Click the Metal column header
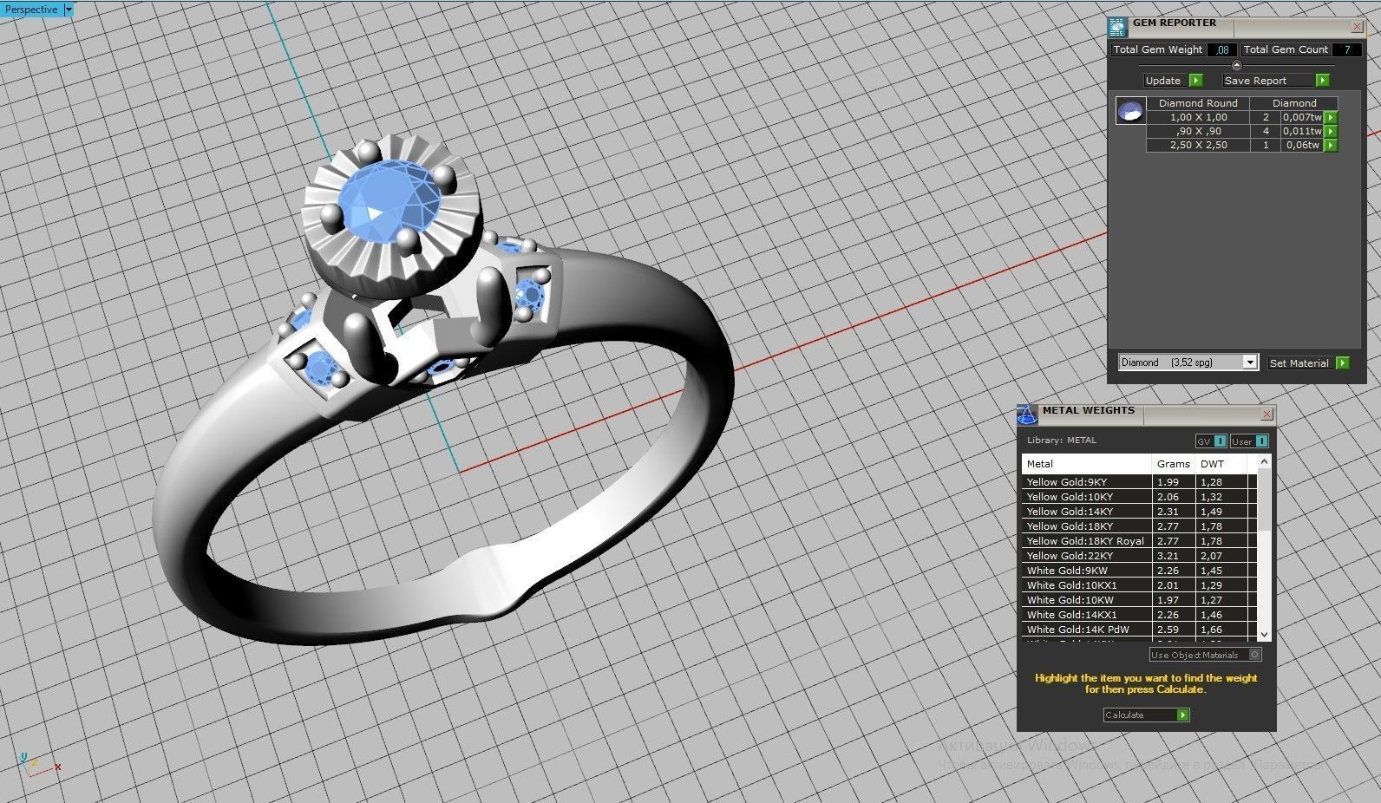 click(1087, 464)
